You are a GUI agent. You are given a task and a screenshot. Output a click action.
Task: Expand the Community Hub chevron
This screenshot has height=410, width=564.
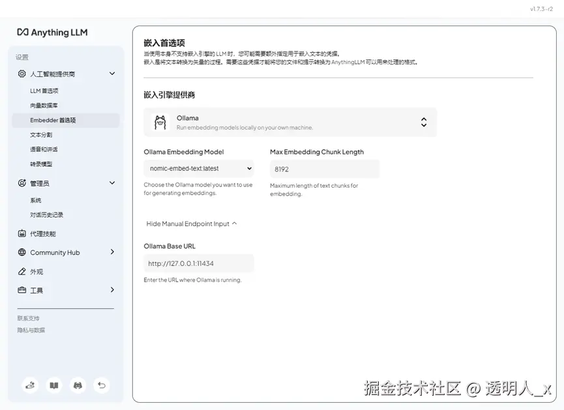click(112, 252)
